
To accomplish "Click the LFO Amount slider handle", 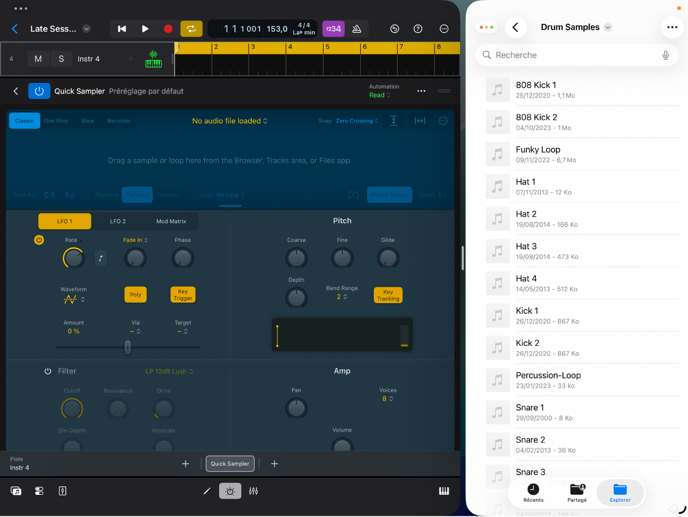I will click(x=127, y=347).
